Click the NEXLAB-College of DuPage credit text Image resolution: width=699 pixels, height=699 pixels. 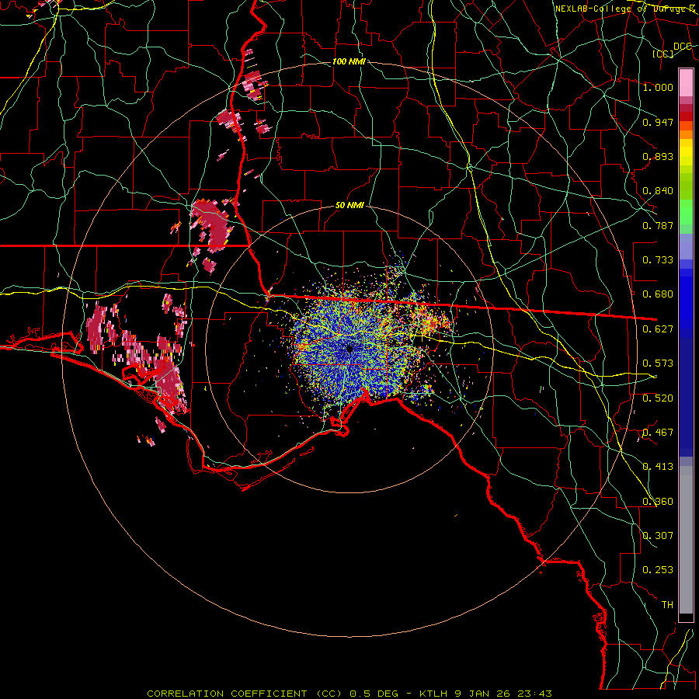click(626, 9)
